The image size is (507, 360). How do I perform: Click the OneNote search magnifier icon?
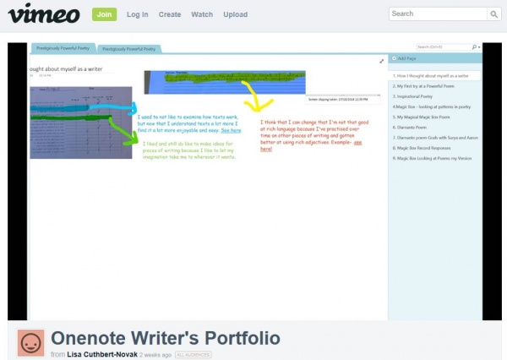click(474, 46)
